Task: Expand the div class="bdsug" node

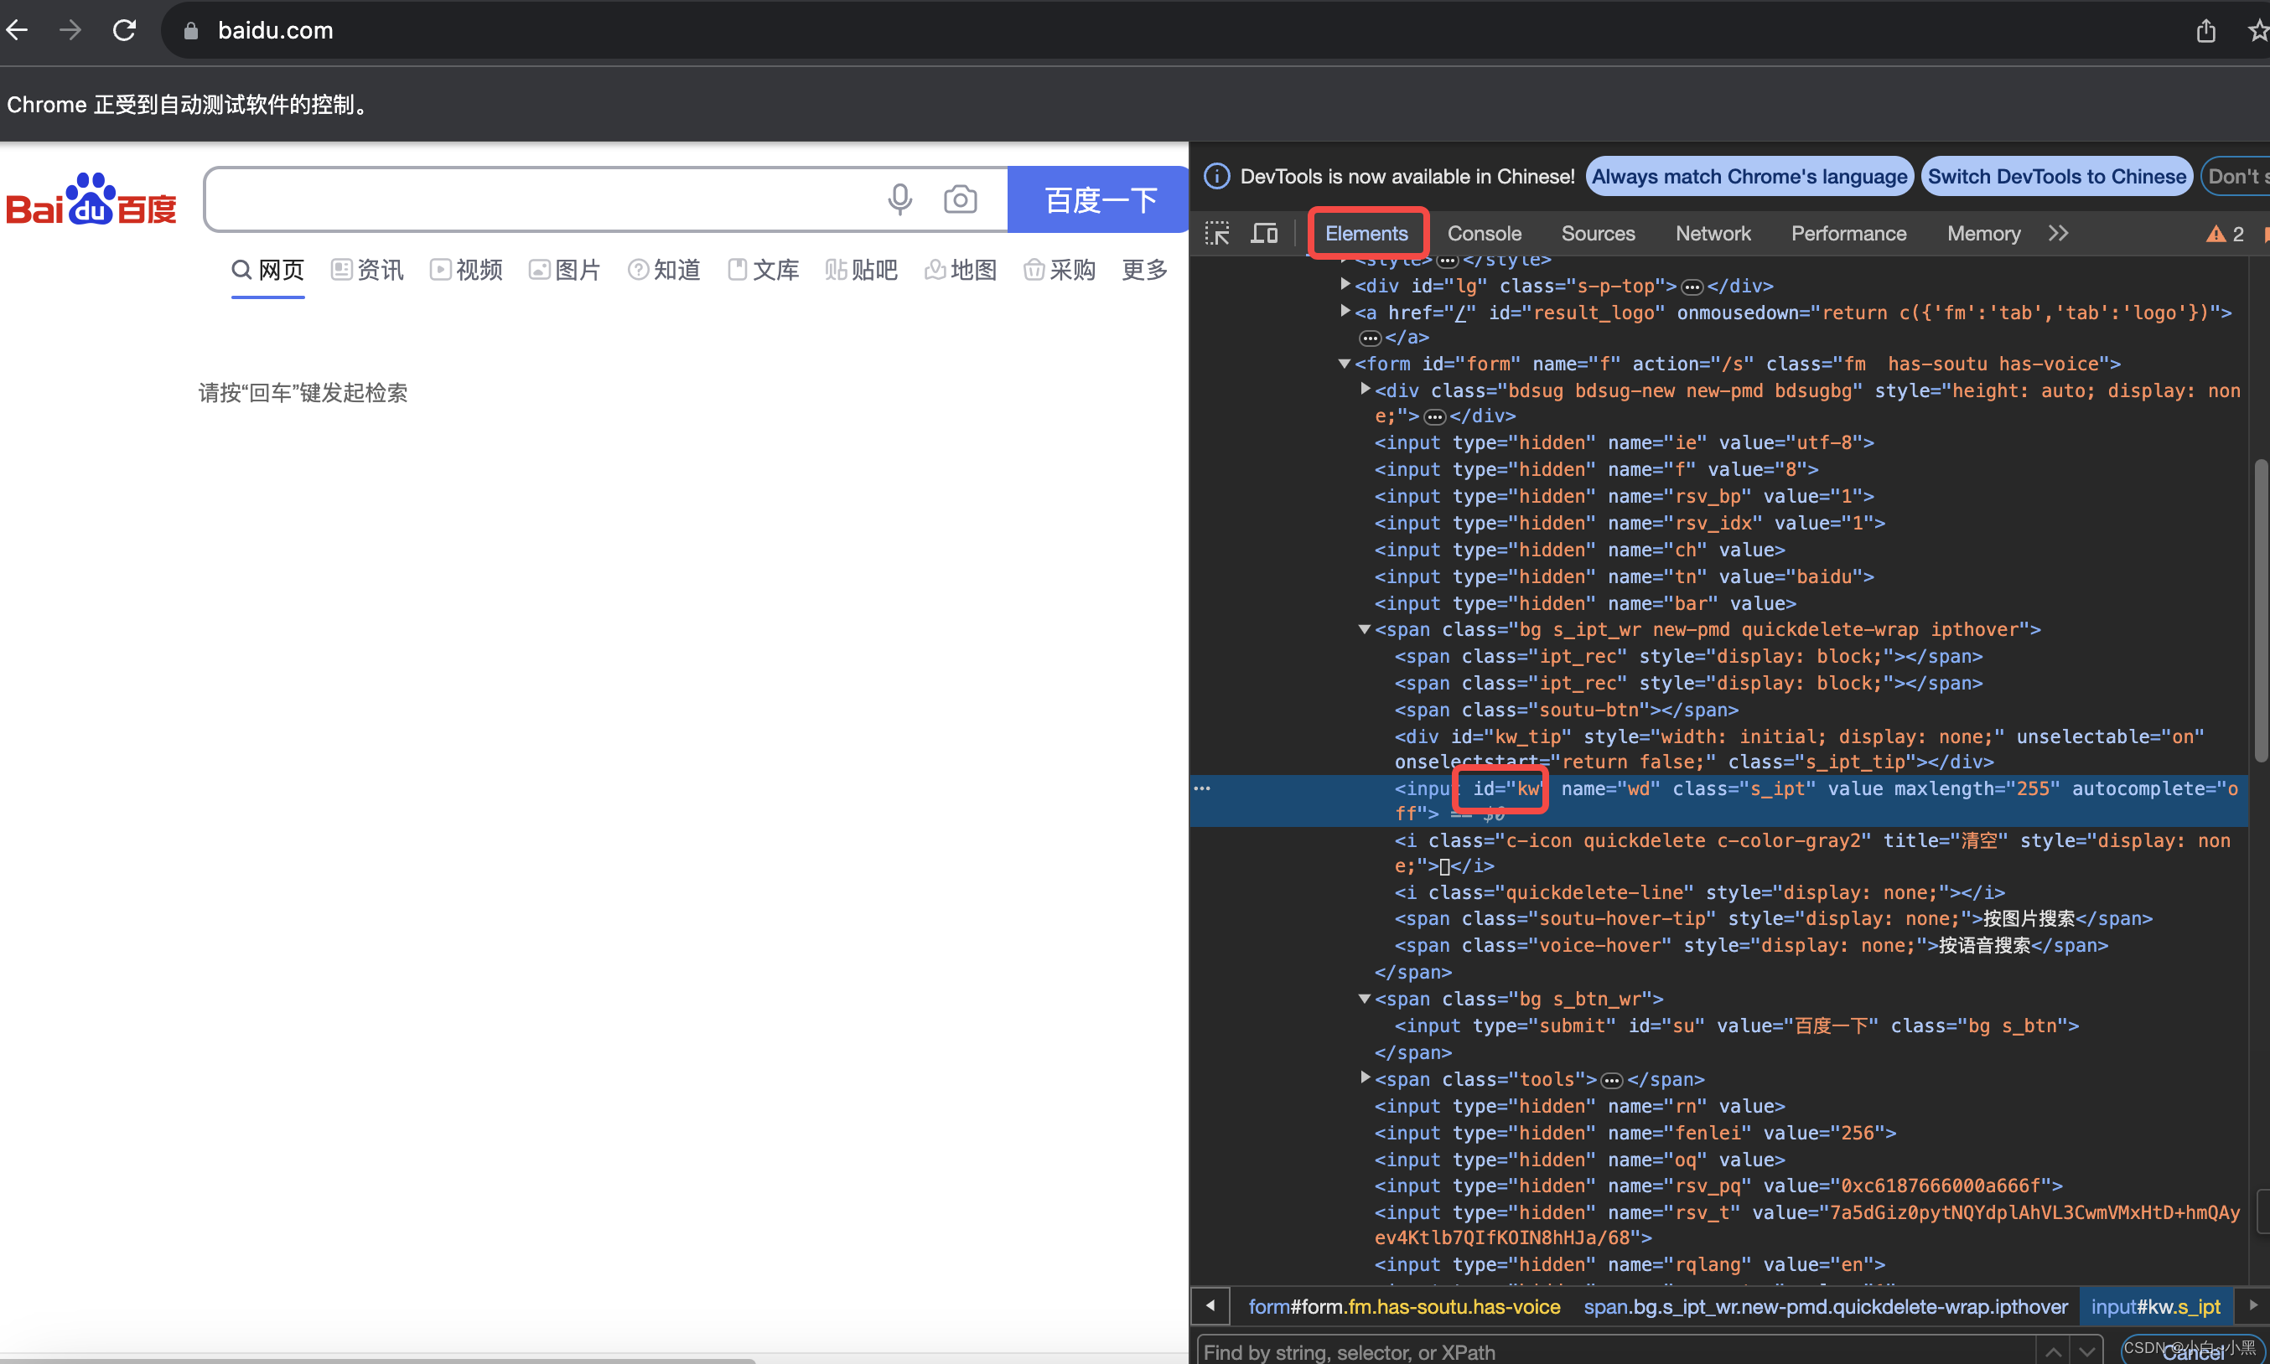Action: click(1366, 389)
